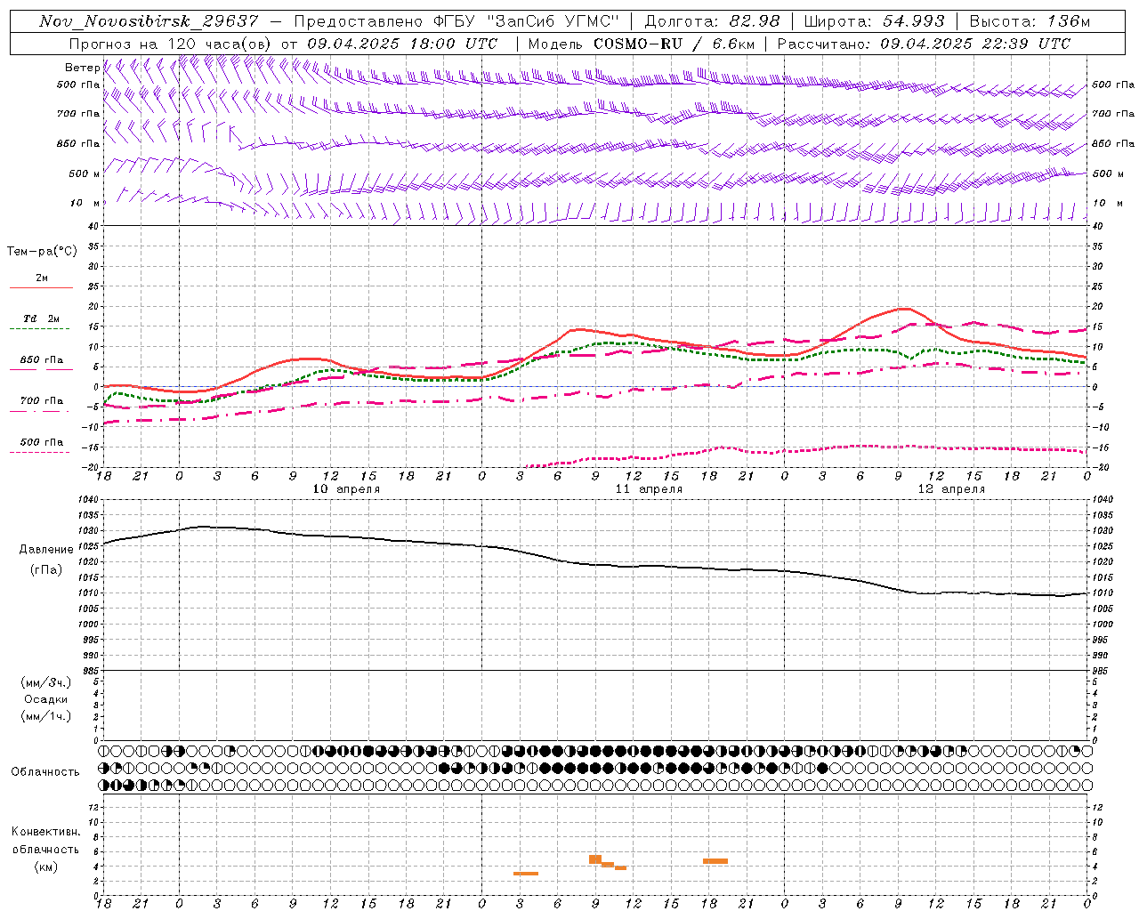
Task: Click the Рассчитано 09.04.2025 22:39 UTC timestamp
Action: point(924,44)
